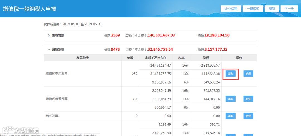The height and width of the screenshot is (136, 301).
Task: Collapse the 销项发票 section chevron
Action: point(49,49)
